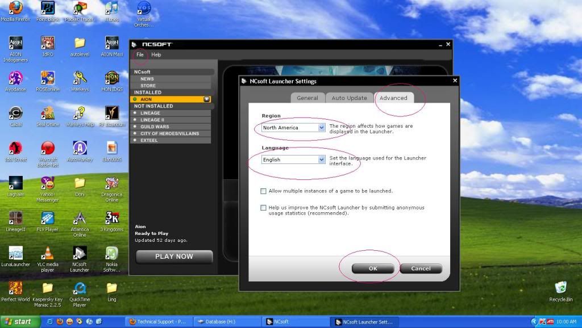Open the Help menu in NCsoft launcher

[156, 54]
